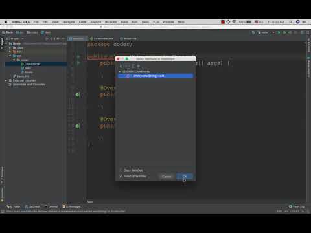The width and height of the screenshot is (311, 233).
Task: Open the VCS menu
Action: coord(155,22)
